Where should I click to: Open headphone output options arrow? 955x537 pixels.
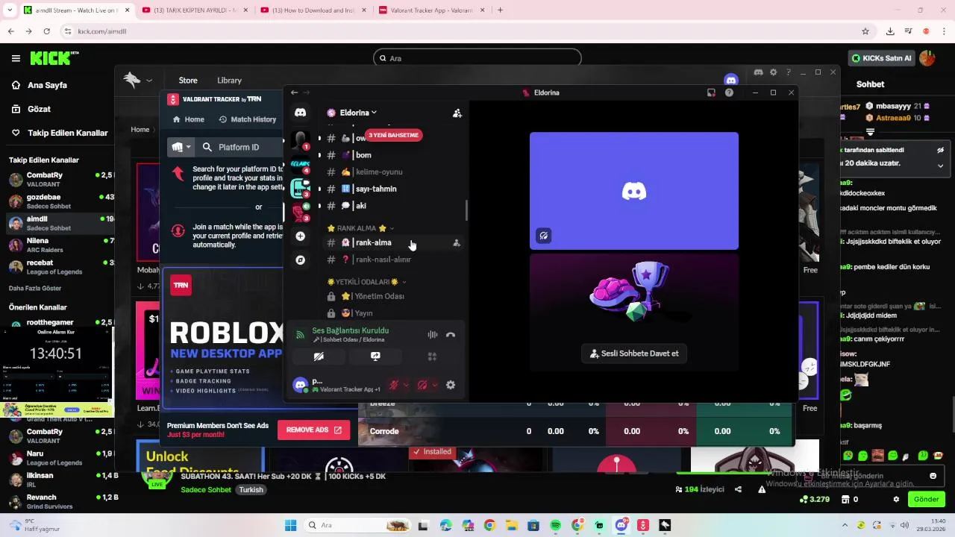[x=434, y=385]
